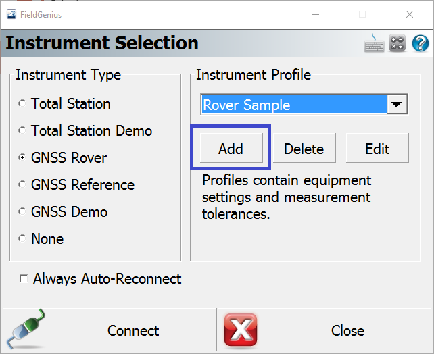Viewport: 434px width, 354px height.
Task: Open the on-screen keyboard icon
Action: [x=374, y=44]
